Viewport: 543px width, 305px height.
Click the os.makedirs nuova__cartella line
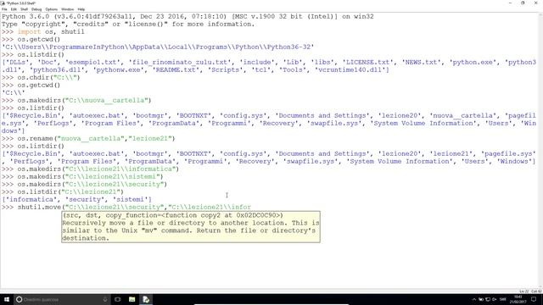pyautogui.click(x=76, y=100)
